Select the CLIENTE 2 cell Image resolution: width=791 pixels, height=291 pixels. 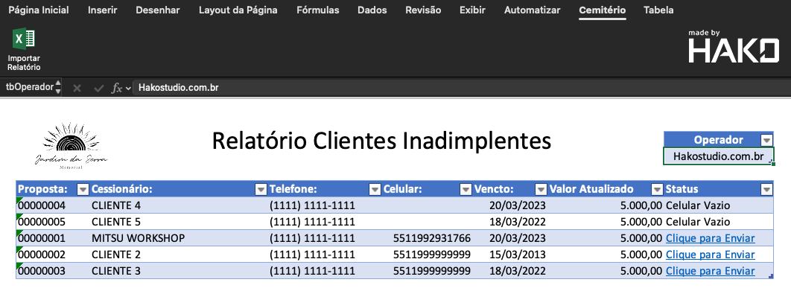click(x=179, y=255)
